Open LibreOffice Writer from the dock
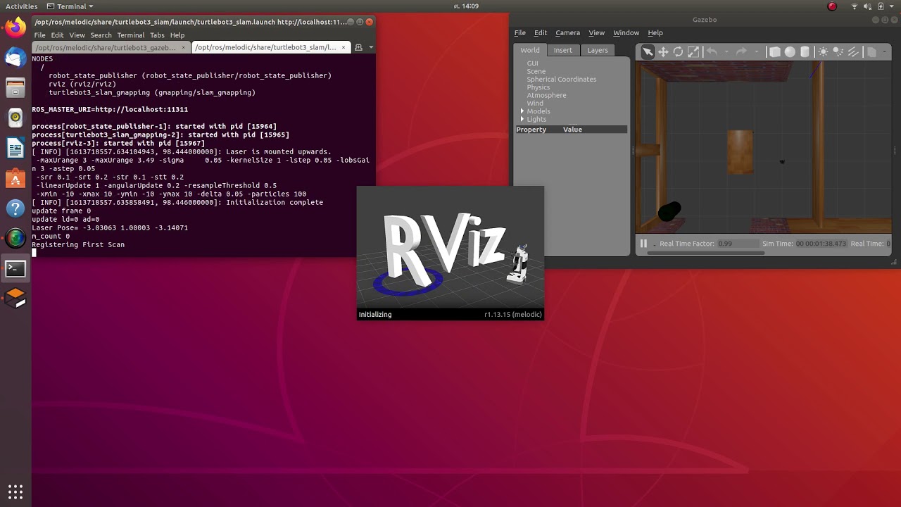901x507 pixels. pos(15,149)
